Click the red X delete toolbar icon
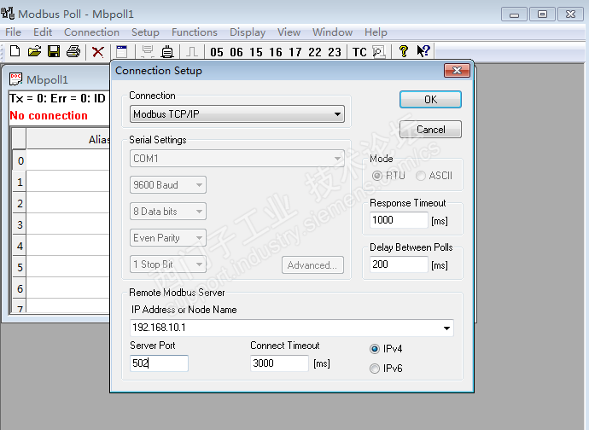The width and height of the screenshot is (589, 430). pyautogui.click(x=98, y=51)
